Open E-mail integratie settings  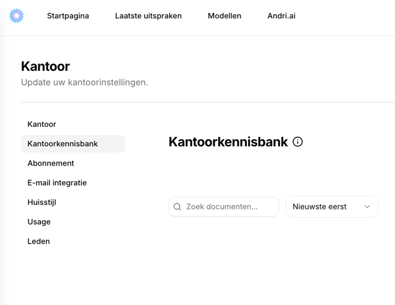click(57, 183)
